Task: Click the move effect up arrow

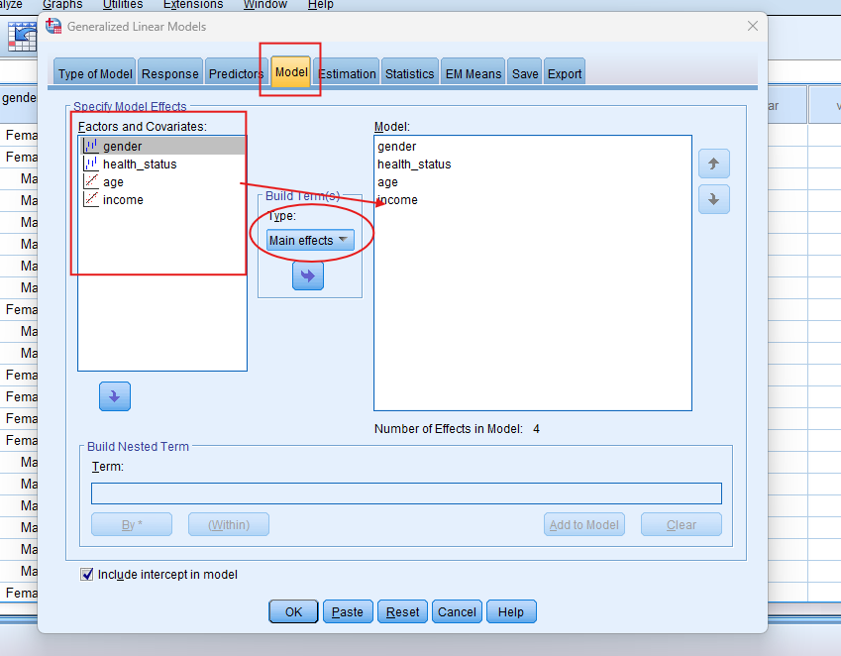Action: [713, 163]
